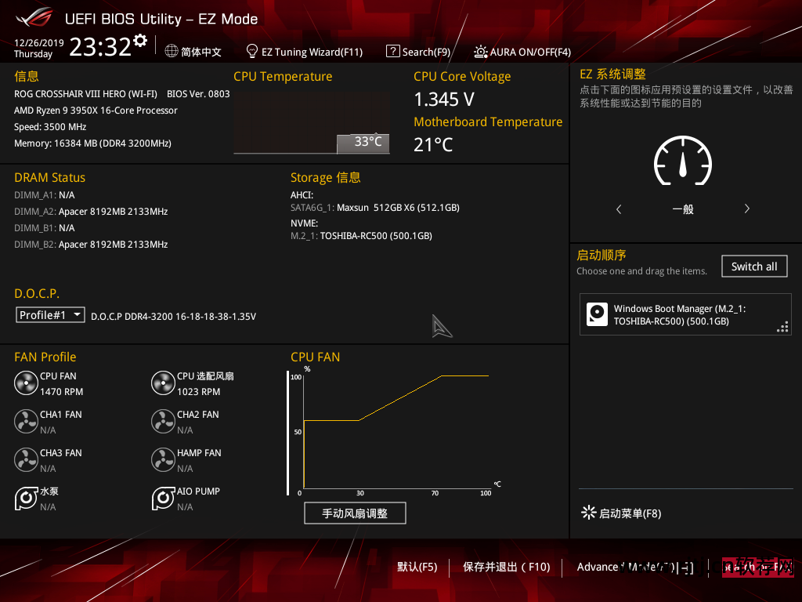
Task: Click the 1.345 V core voltage value
Action: (x=444, y=100)
